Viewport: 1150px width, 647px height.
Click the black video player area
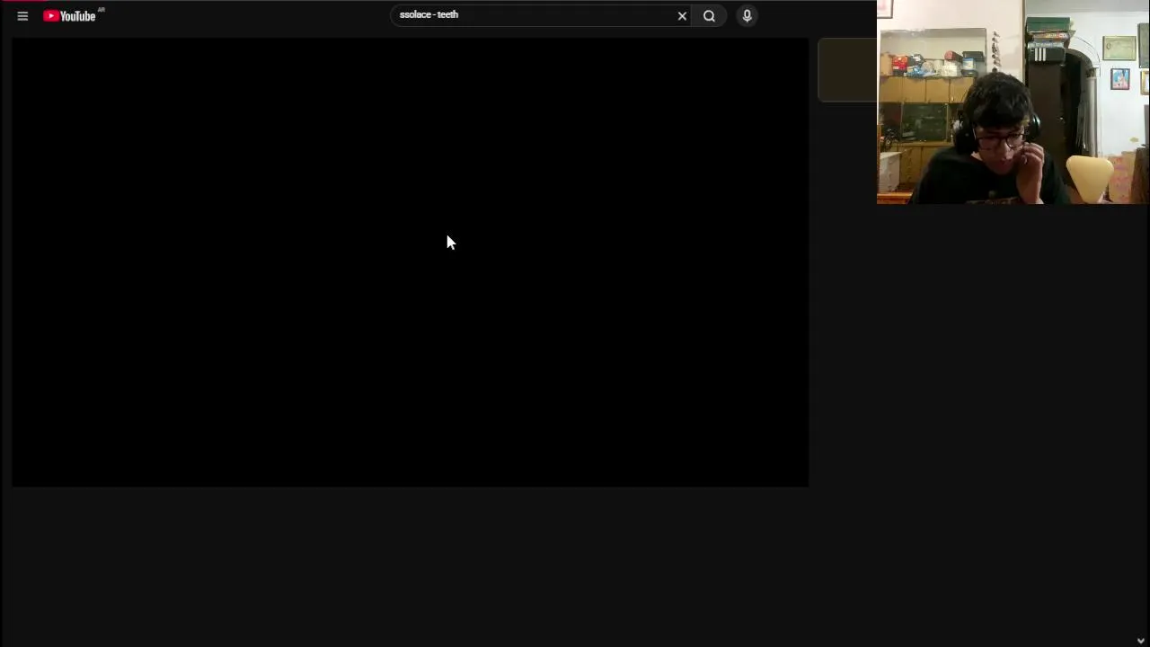[410, 262]
